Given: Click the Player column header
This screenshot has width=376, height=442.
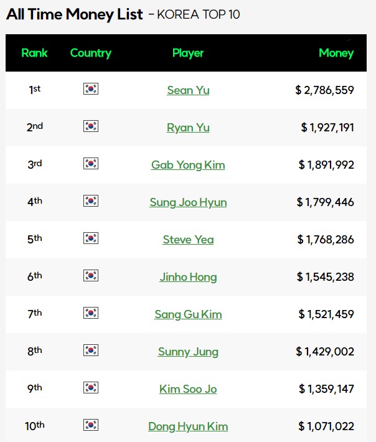Looking at the screenshot, I should 188,53.
